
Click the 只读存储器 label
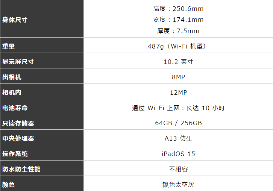pyautogui.click(x=18, y=123)
